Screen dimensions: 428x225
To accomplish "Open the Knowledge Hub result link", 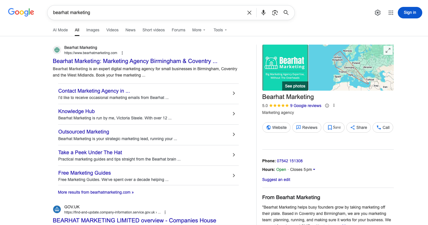I will [76, 111].
